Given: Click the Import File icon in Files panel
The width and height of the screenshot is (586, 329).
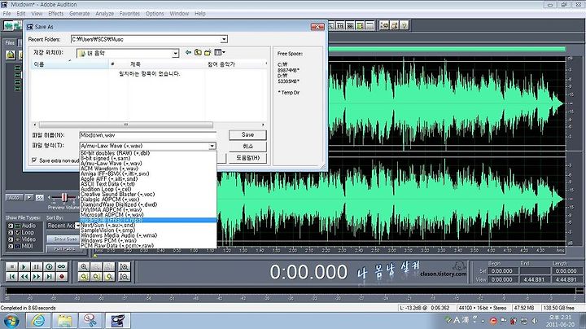Looking at the screenshot, I should tap(11, 55).
